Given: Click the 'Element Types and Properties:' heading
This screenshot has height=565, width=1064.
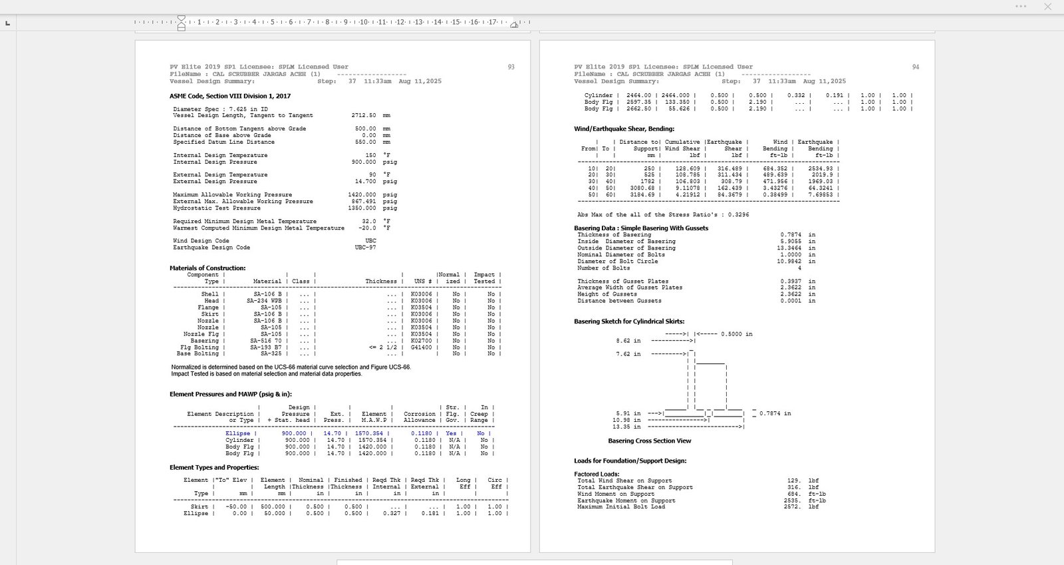Looking at the screenshot, I should (x=214, y=468).
